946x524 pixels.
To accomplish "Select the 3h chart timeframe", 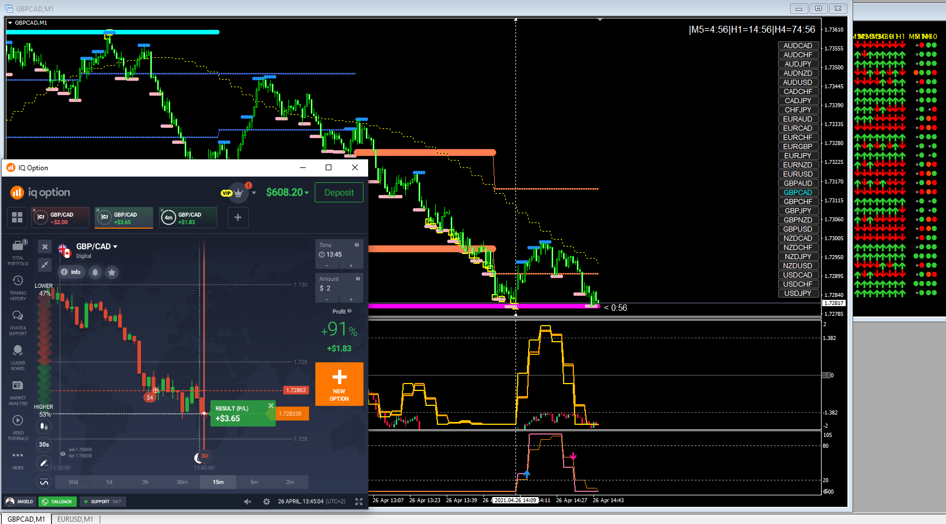I will [x=145, y=482].
